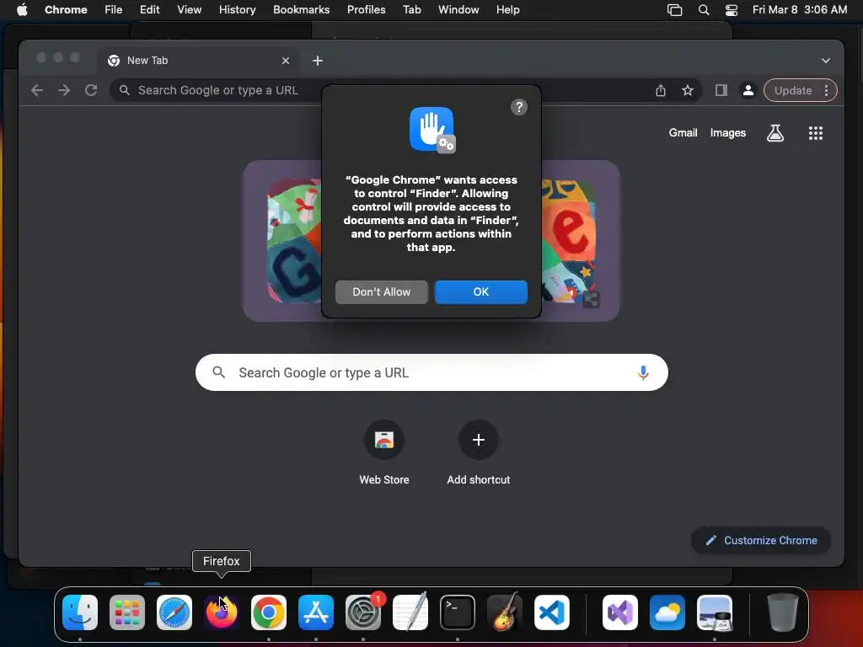
Task: Open the Edit menu
Action: [x=149, y=10]
